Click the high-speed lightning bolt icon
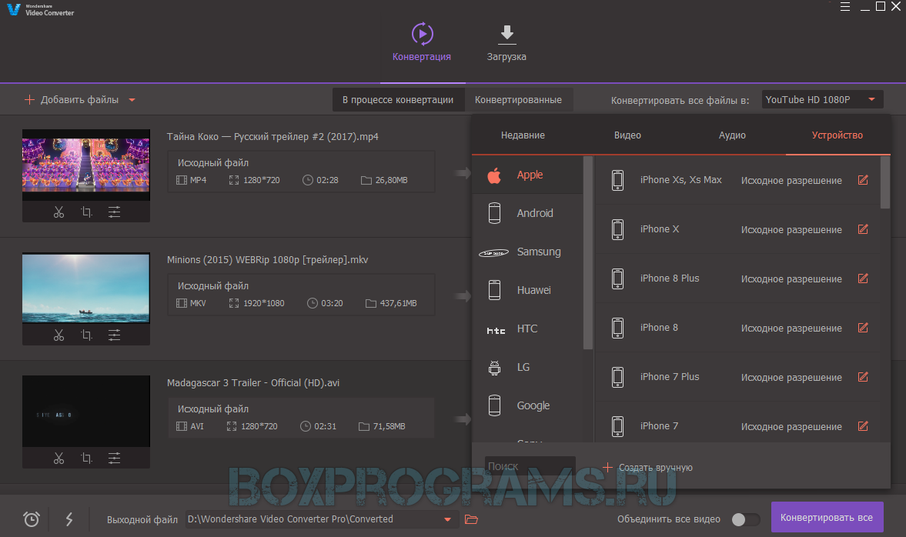The width and height of the screenshot is (906, 537). tap(69, 519)
